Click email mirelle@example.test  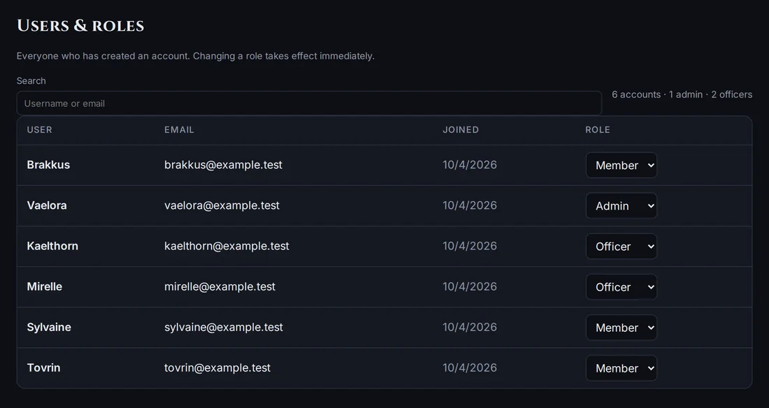[x=220, y=287]
